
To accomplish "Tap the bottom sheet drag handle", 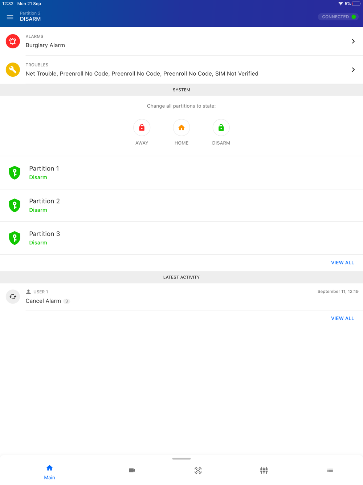I will pos(181,458).
